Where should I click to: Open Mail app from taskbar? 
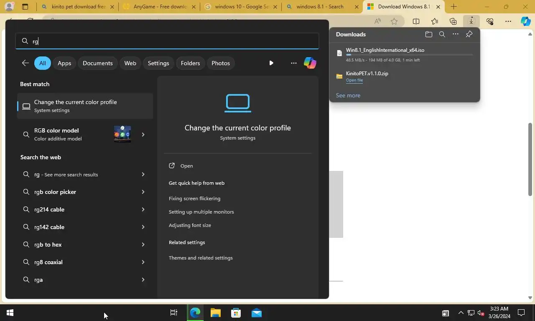click(257, 313)
